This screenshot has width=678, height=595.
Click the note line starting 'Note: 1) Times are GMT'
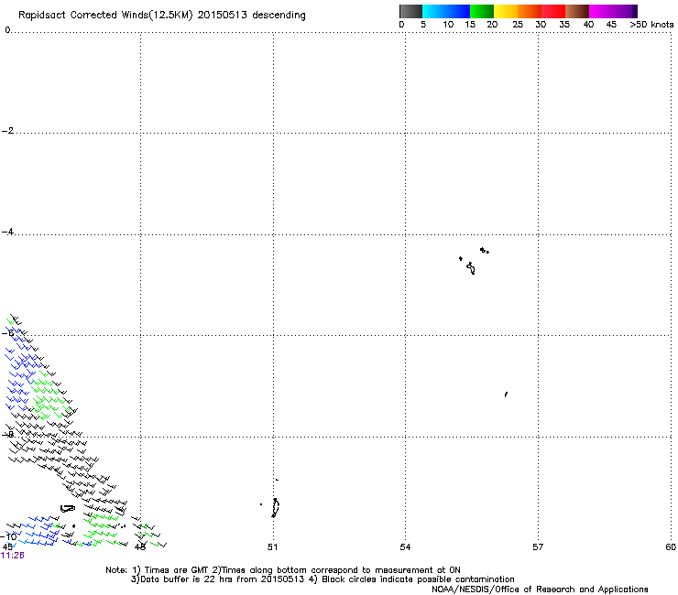point(283,570)
